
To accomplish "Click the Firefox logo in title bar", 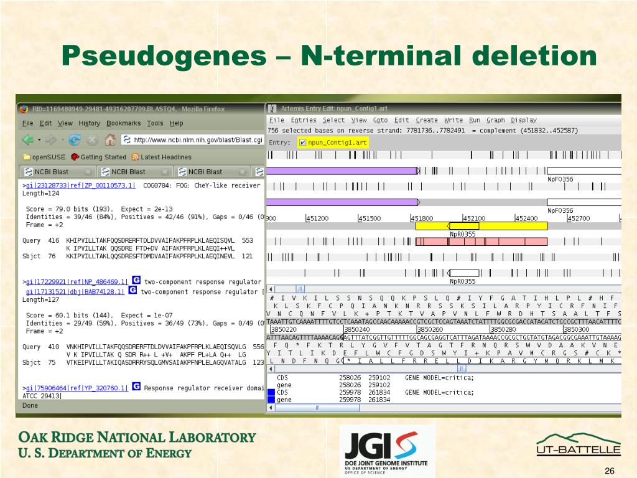I will [24, 109].
